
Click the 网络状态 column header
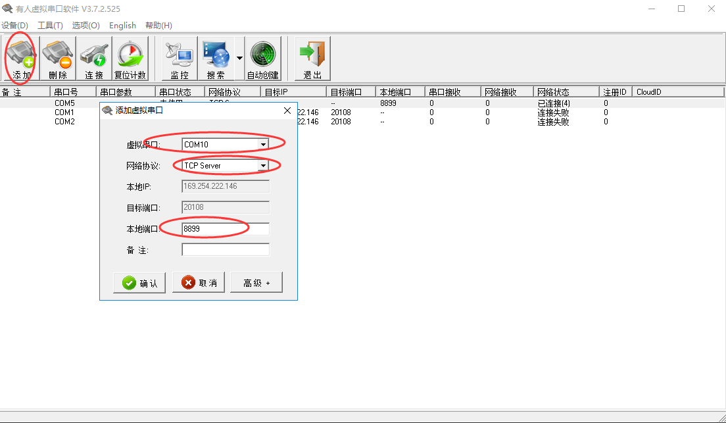point(566,91)
